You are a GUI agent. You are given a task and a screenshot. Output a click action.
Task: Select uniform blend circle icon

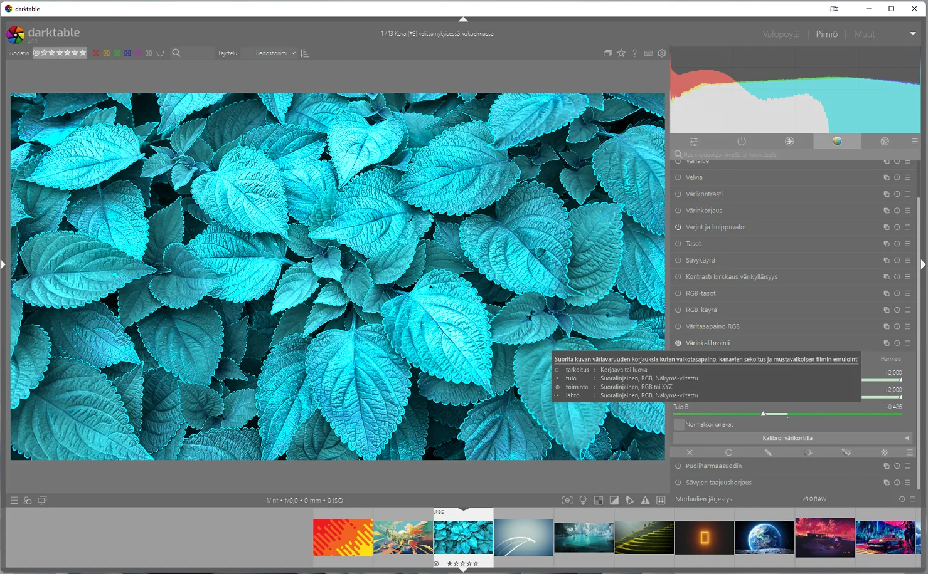[x=728, y=452]
